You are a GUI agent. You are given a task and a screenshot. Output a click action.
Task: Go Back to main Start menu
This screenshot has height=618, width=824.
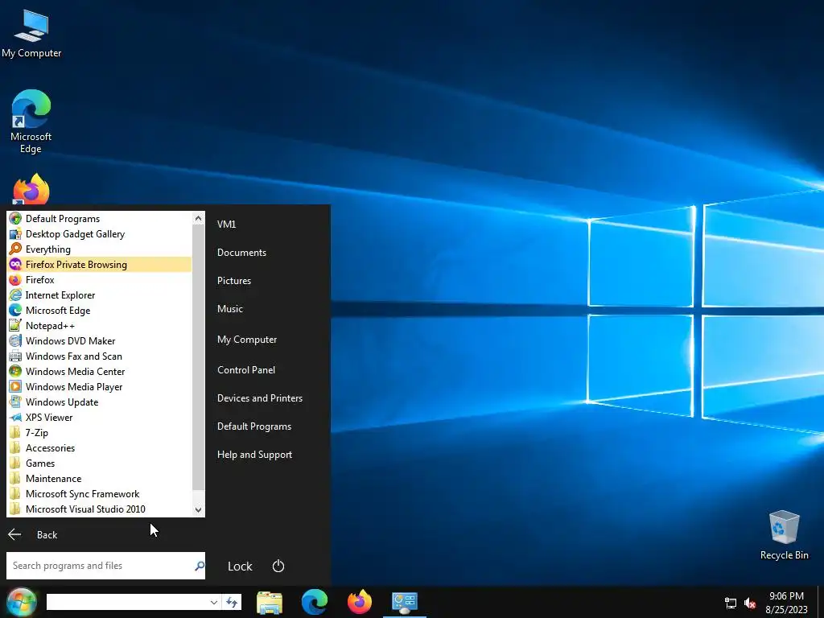32,535
